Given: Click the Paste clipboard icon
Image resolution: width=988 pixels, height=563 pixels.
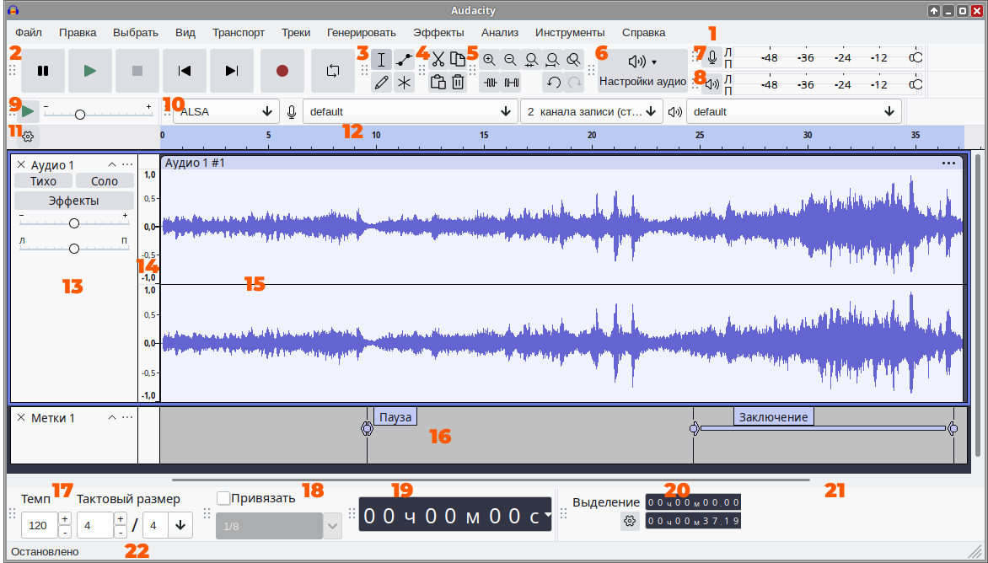Looking at the screenshot, I should pyautogui.click(x=438, y=83).
